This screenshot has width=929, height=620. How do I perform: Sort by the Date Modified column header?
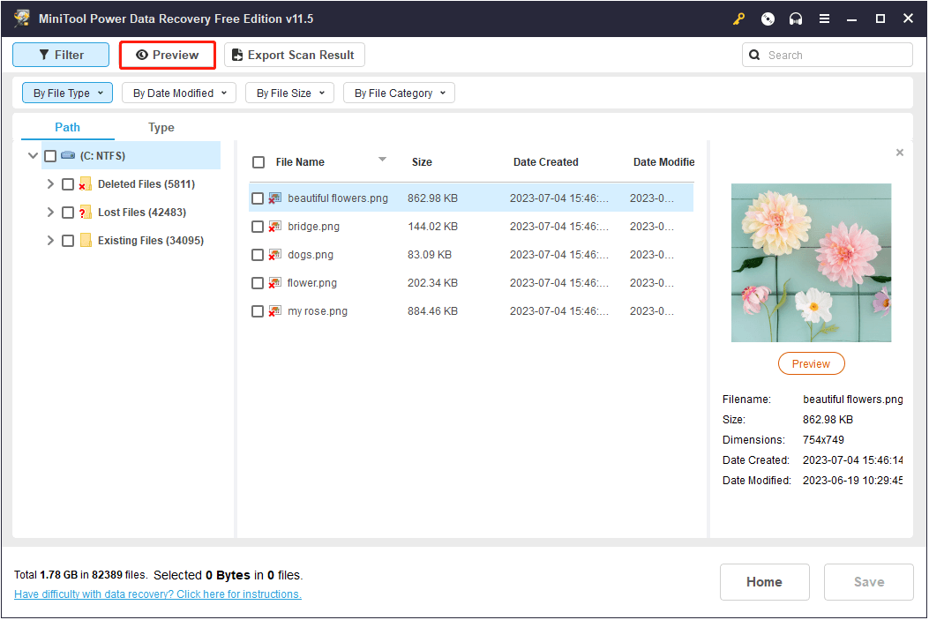[x=663, y=162]
